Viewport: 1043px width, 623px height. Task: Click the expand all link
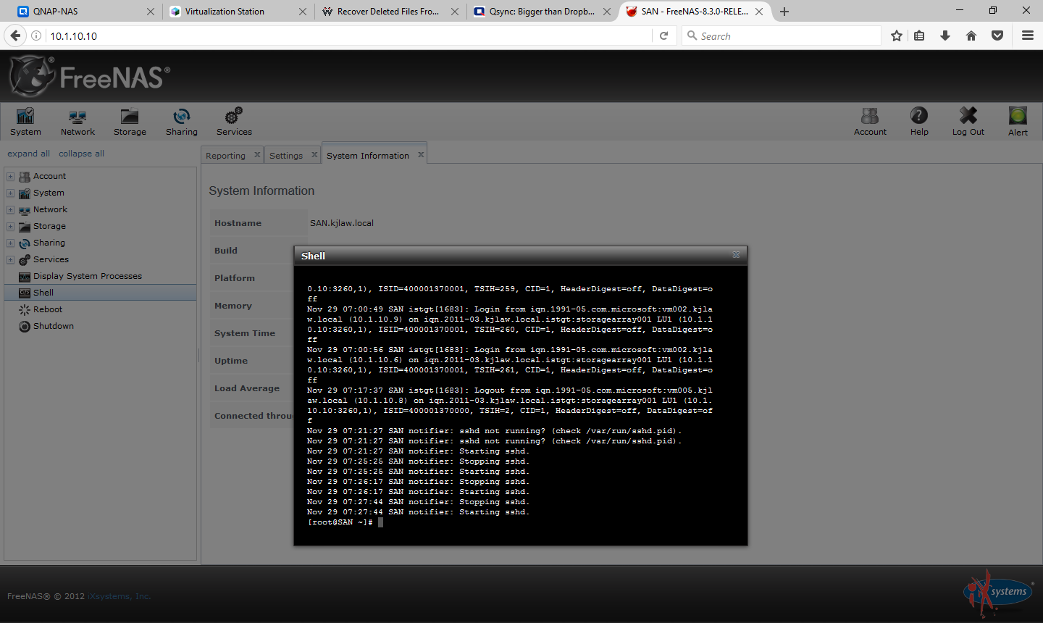coord(28,154)
